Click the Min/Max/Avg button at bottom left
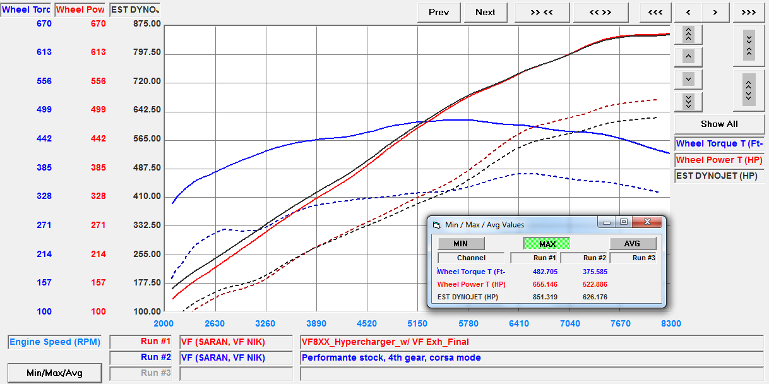This screenshot has height=384, width=769. (x=54, y=373)
